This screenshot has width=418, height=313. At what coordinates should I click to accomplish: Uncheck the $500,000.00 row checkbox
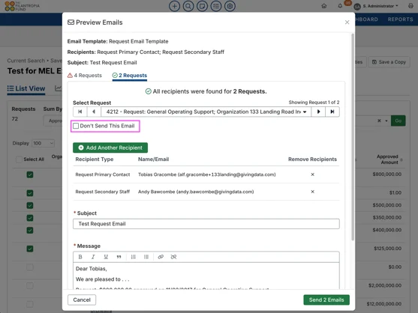point(30,205)
